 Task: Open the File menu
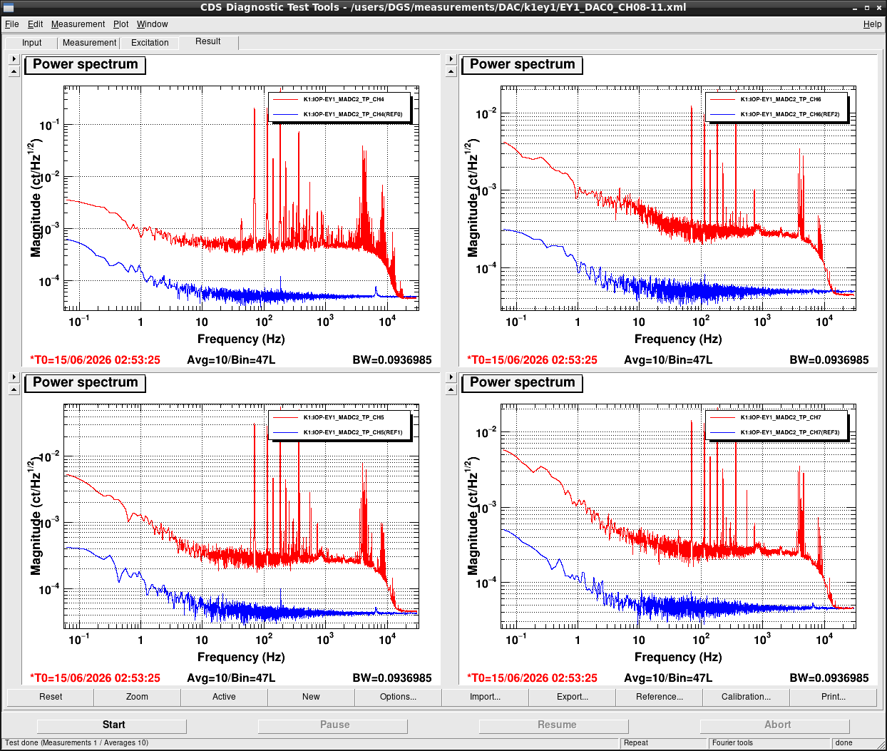[x=11, y=24]
